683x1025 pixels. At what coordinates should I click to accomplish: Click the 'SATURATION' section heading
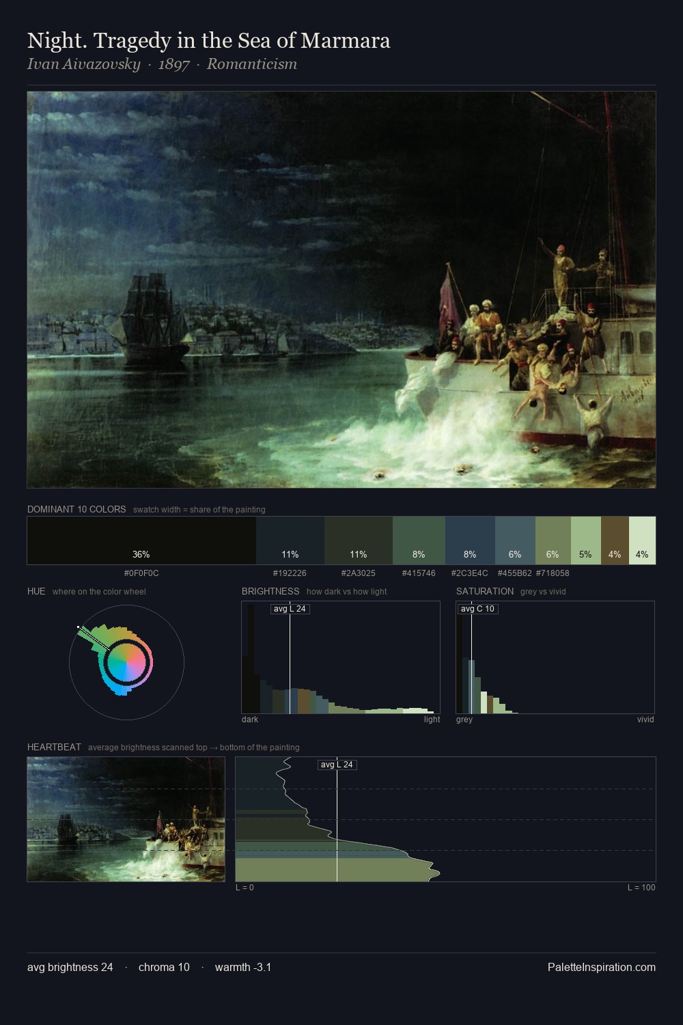pos(485,592)
